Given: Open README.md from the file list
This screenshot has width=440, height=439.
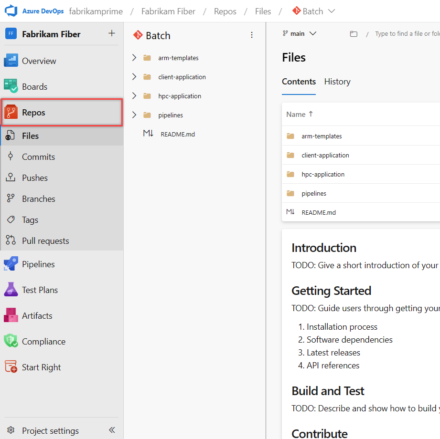Looking at the screenshot, I should click(320, 212).
